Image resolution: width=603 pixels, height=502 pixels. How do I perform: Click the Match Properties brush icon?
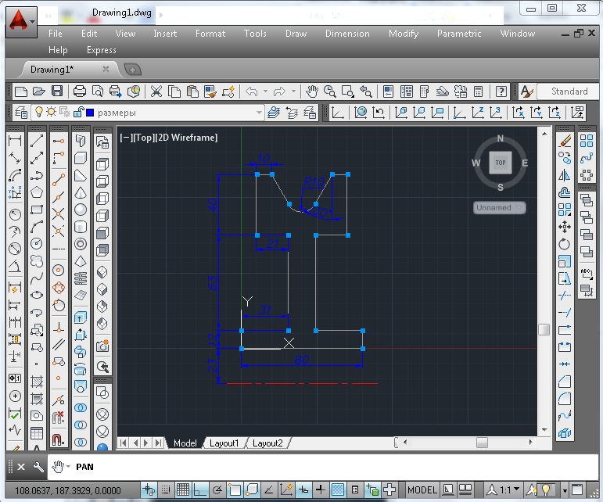[x=210, y=91]
